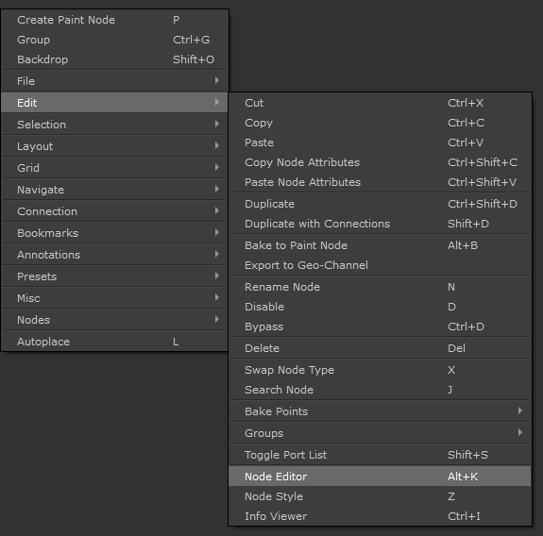Toggle Port List entry
The image size is (543, 536).
pos(380,455)
